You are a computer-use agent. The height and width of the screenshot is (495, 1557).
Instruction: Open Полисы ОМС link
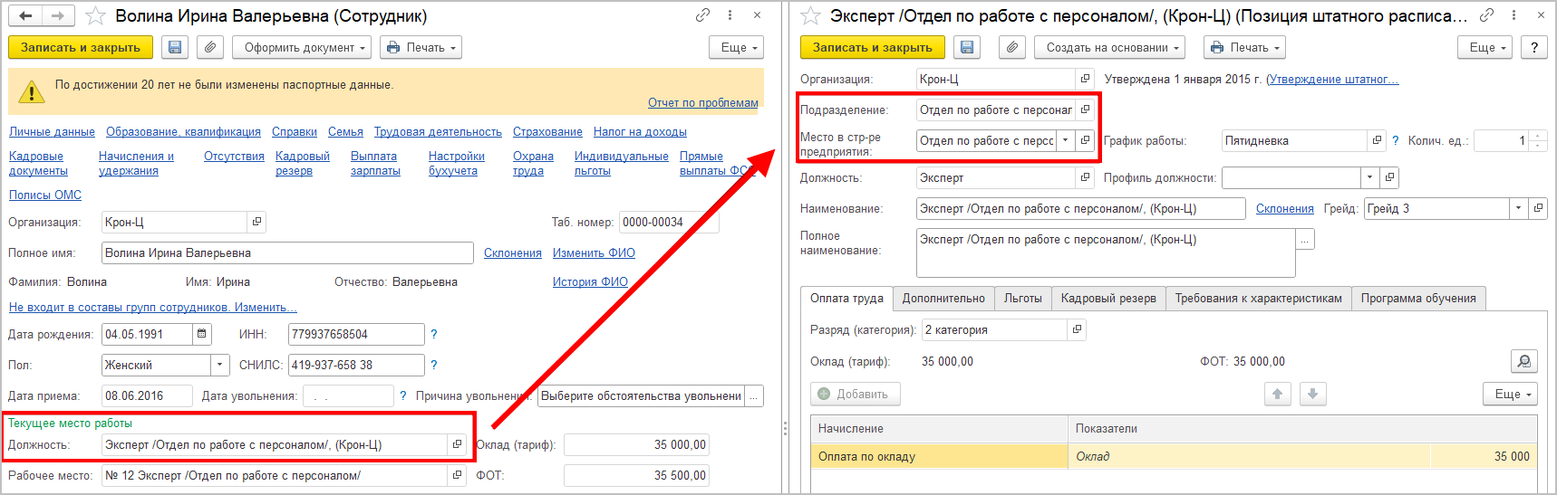pos(45,195)
